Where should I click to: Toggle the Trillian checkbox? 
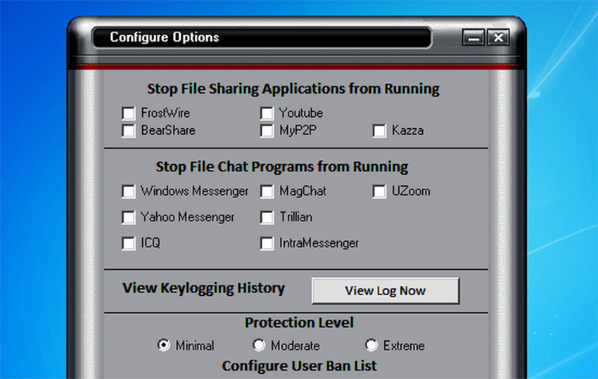267,218
